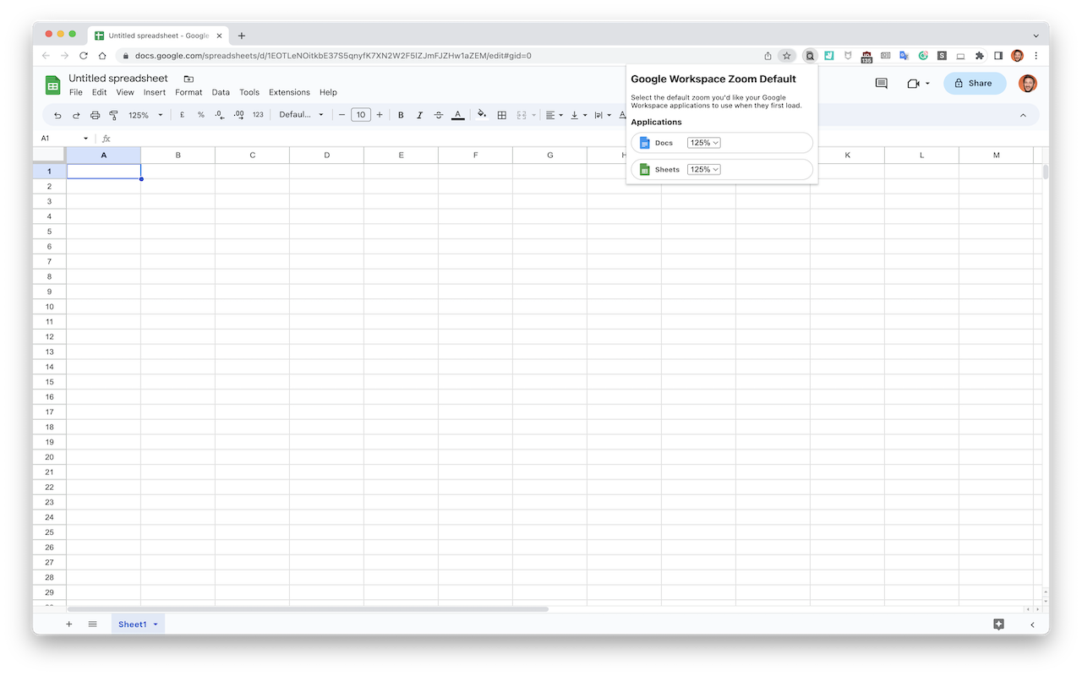Open cell borders tool

coord(502,115)
